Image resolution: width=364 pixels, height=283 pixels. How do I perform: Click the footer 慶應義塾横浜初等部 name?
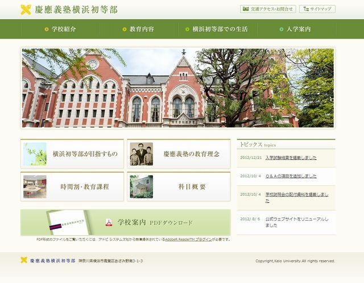(53, 260)
